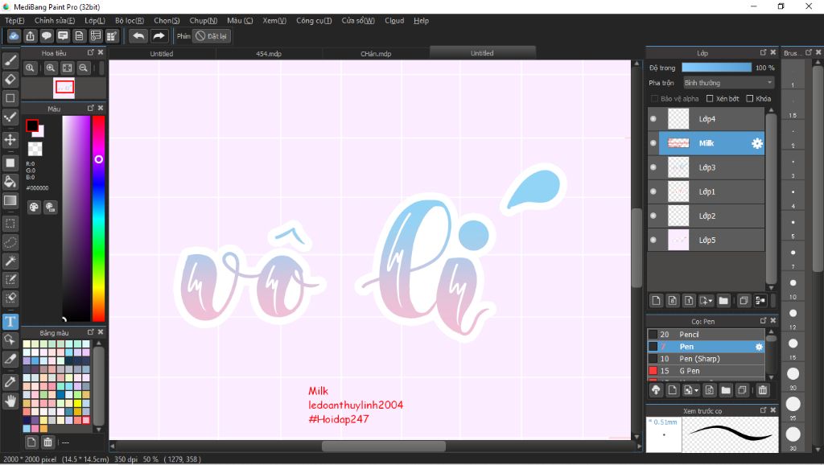Open the Cloud menu
Viewport: 824px width, 465px height.
pos(394,20)
